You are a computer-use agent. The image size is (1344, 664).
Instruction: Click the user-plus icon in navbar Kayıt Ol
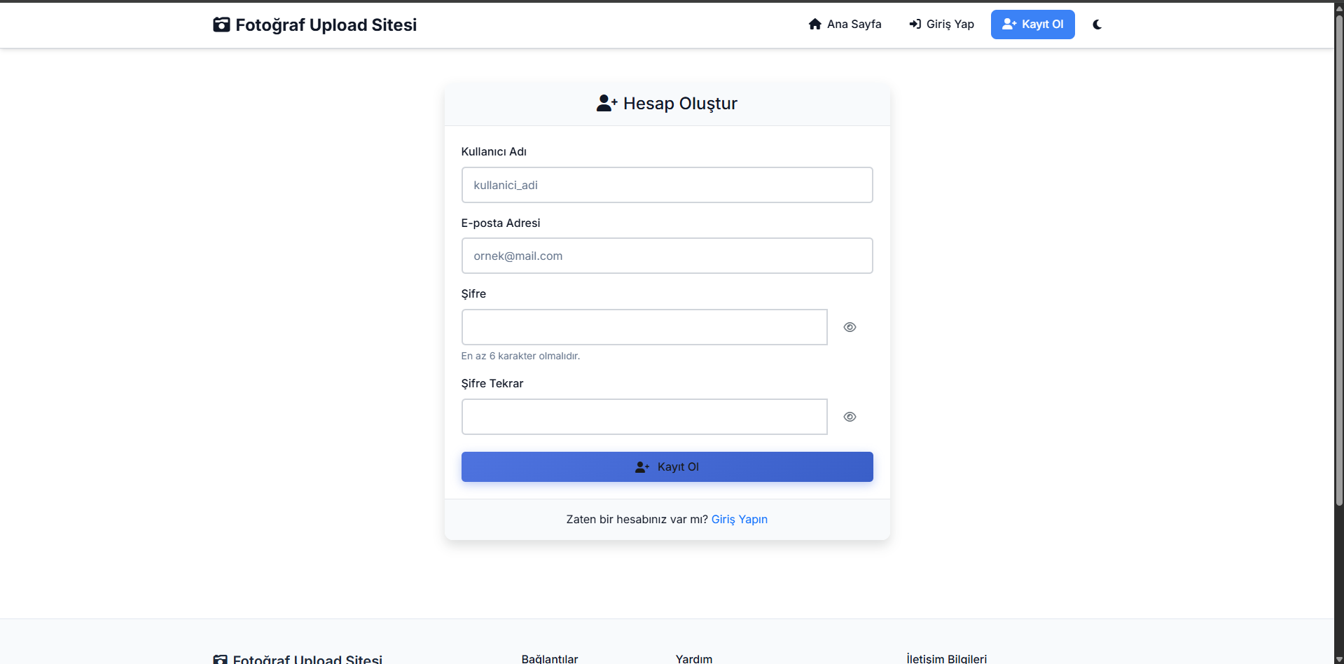pyautogui.click(x=1009, y=25)
